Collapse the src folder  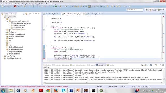(5, 19)
